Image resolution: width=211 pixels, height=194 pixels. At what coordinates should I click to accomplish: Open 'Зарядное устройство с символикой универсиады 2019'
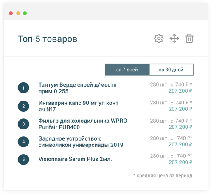(81, 142)
